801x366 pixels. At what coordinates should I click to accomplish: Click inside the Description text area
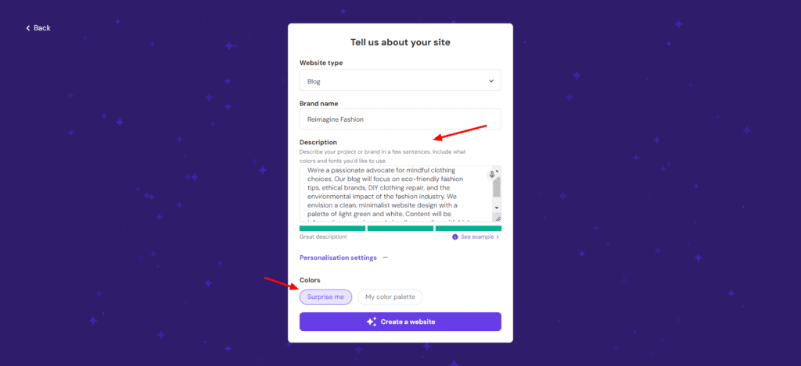396,194
